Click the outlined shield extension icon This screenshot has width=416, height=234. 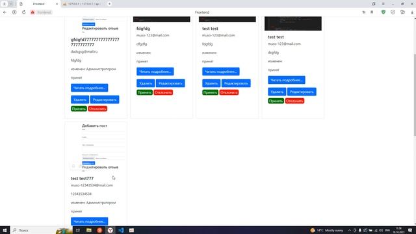393,12
